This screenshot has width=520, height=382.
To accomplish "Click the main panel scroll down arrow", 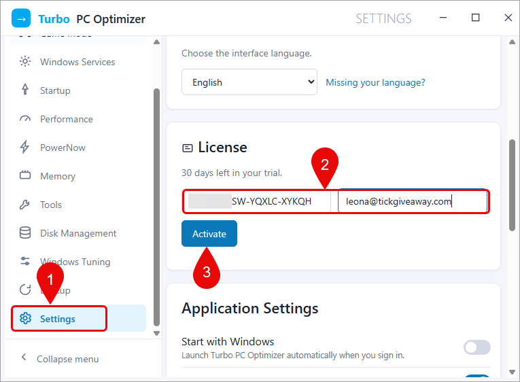I will (x=513, y=372).
